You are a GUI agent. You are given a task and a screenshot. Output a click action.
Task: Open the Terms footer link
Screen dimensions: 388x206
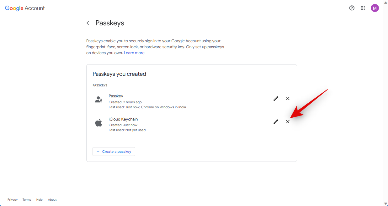coord(27,200)
